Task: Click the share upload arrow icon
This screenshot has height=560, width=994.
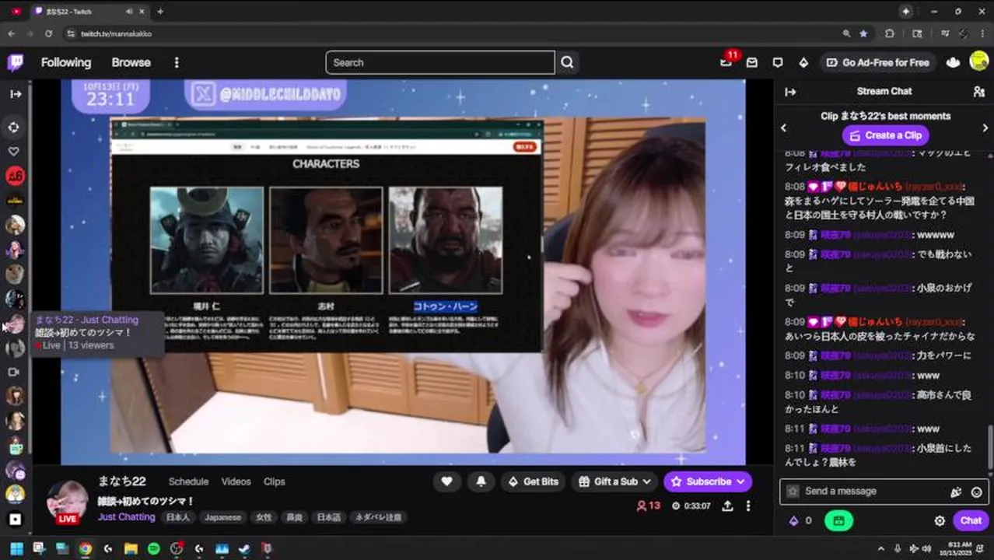Action: click(x=727, y=506)
